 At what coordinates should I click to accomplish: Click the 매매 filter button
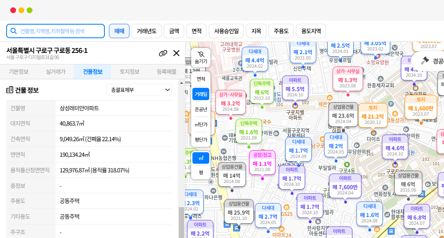[119, 31]
